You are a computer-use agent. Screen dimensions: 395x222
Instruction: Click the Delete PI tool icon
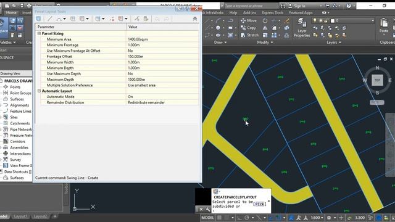(x=112, y=19)
